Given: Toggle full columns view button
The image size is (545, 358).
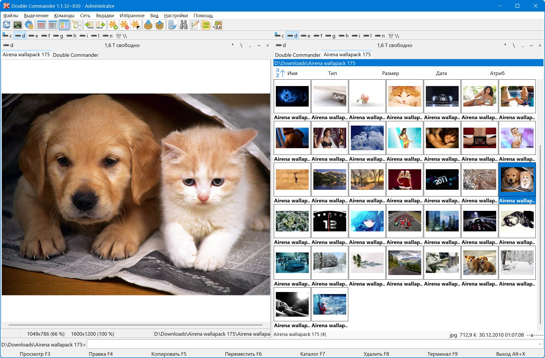Looking at the screenshot, I should [53, 25].
